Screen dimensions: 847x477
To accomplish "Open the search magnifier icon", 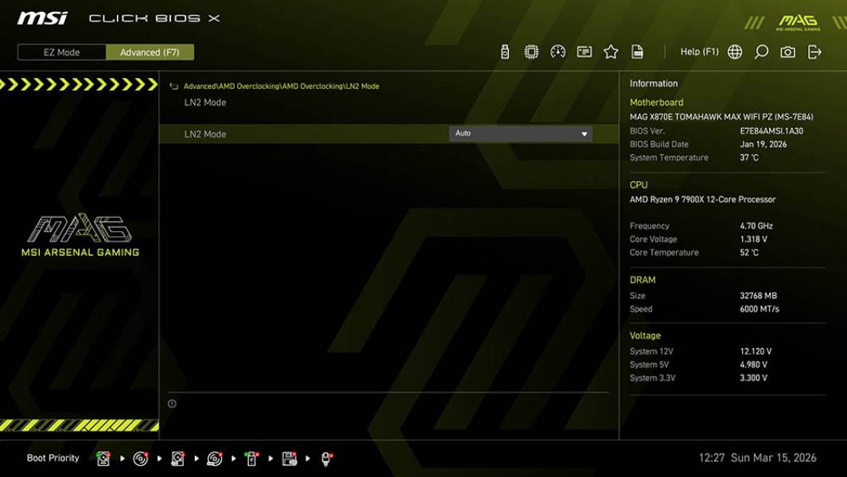I will pyautogui.click(x=760, y=51).
